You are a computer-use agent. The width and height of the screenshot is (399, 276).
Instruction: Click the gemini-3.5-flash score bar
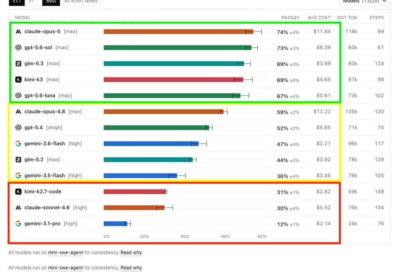click(140, 176)
